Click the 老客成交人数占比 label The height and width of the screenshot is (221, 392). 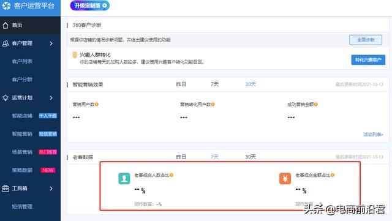152,175
